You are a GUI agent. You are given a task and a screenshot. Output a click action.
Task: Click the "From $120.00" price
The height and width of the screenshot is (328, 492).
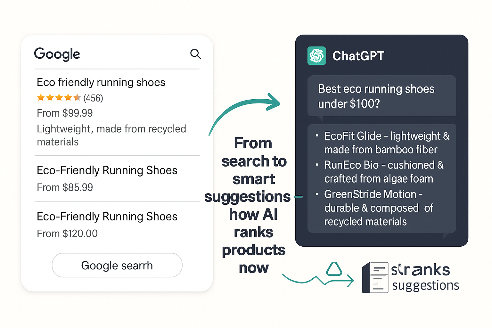click(x=67, y=234)
